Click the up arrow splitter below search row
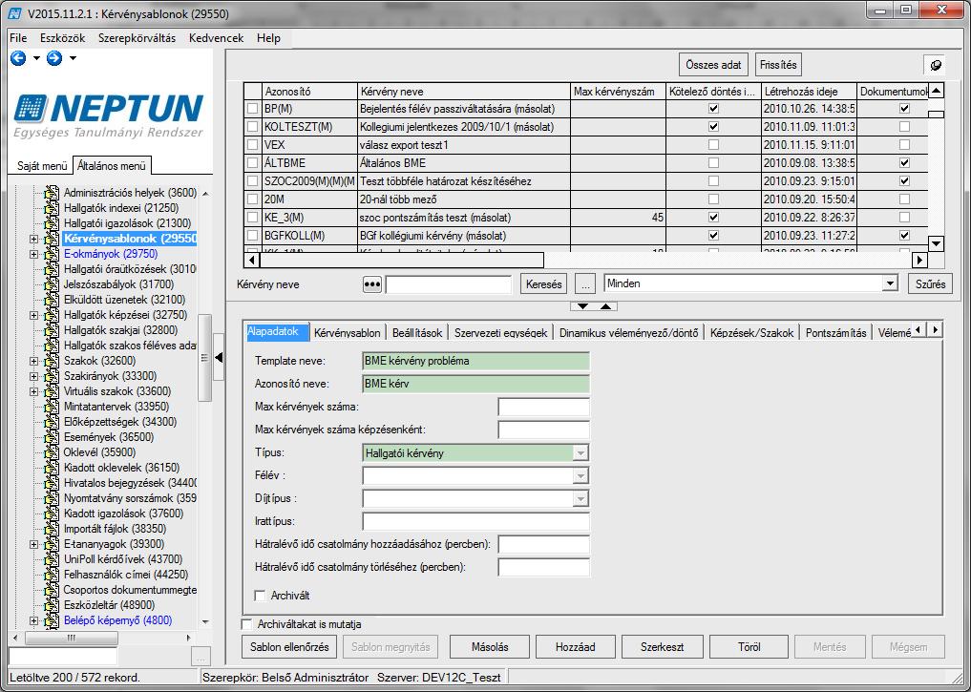971x692 pixels. 605,306
